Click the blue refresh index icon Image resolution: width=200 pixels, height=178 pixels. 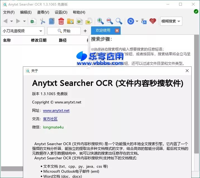coord(131,21)
